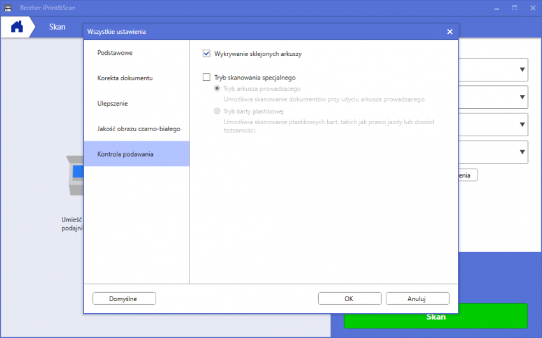Toggle Wykrywanie sklejonych arkuszy checkbox
Screen dimensions: 542x338
[x=206, y=54]
